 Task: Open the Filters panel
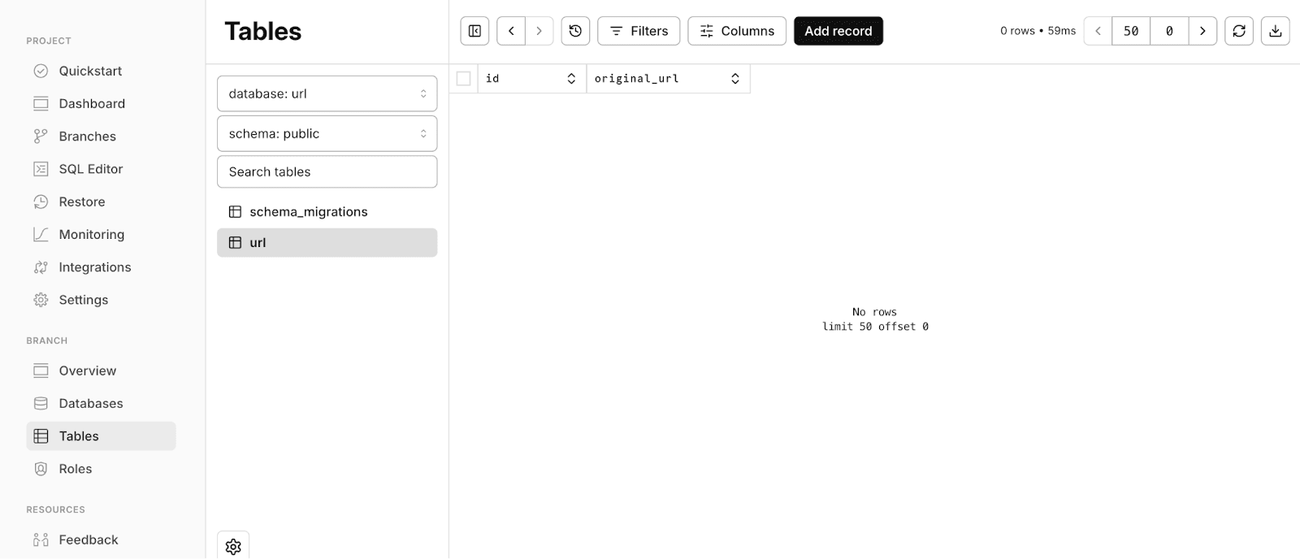(x=639, y=31)
